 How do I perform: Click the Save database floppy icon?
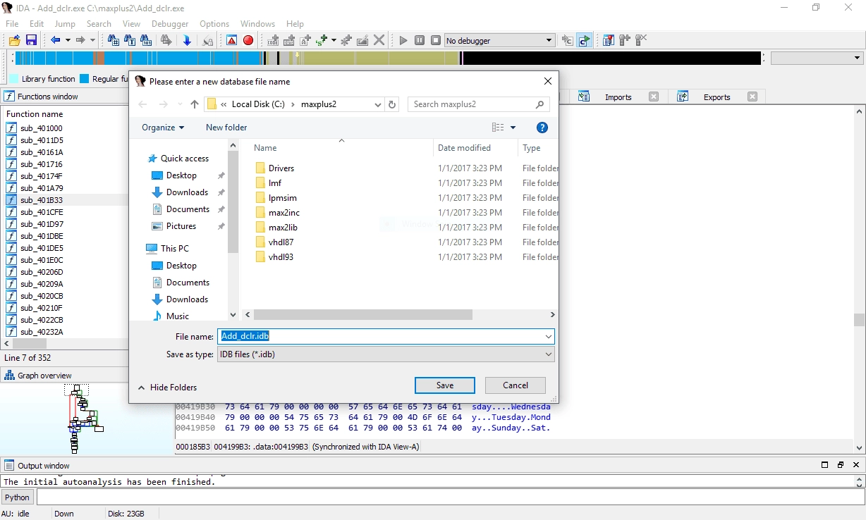pos(31,40)
